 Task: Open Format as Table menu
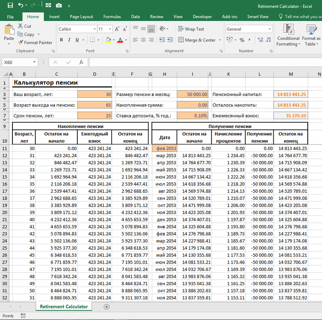point(311,35)
